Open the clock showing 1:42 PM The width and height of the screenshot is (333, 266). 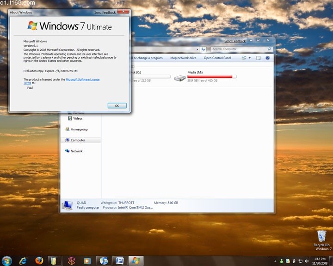point(320,261)
